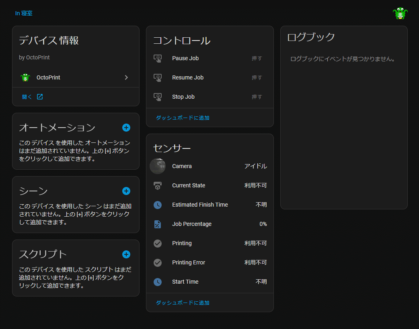
Task: Click the スクリプト heading
Action: [43, 254]
